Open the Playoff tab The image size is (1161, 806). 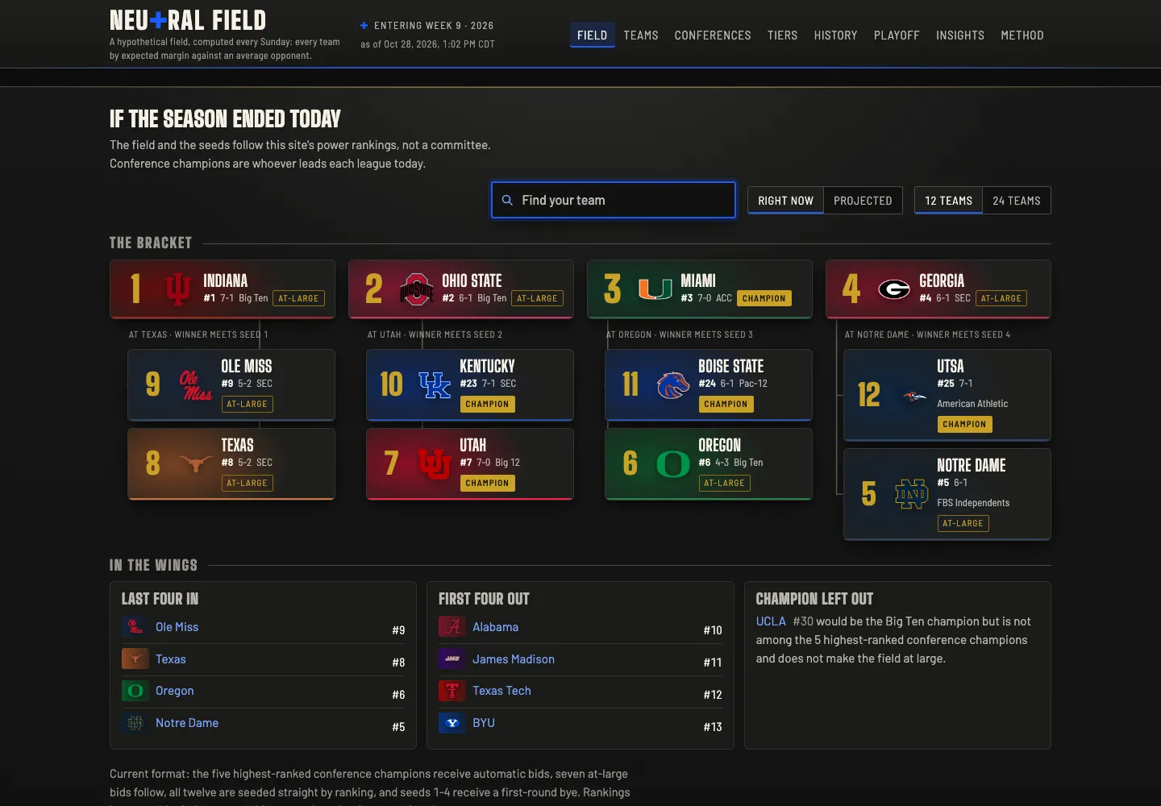point(897,35)
